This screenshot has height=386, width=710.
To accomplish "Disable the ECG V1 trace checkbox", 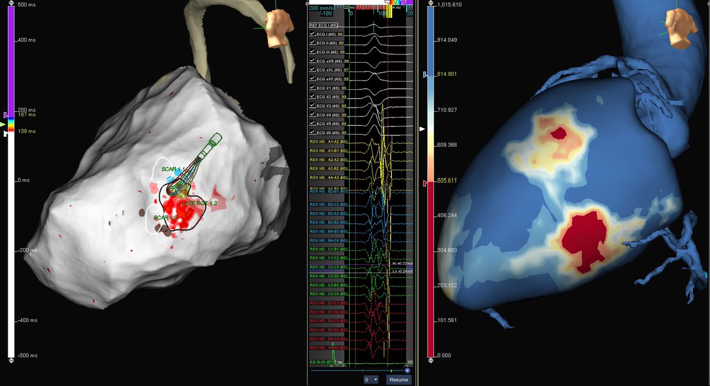I will click(312, 88).
